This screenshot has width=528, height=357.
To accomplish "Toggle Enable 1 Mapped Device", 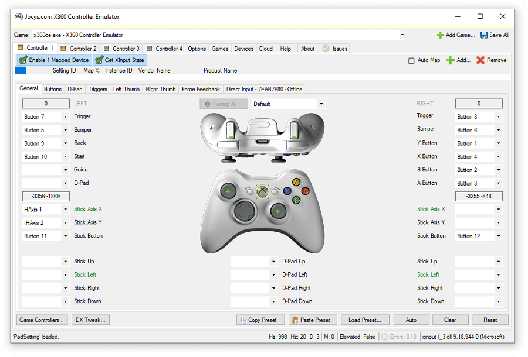I will 54,60.
